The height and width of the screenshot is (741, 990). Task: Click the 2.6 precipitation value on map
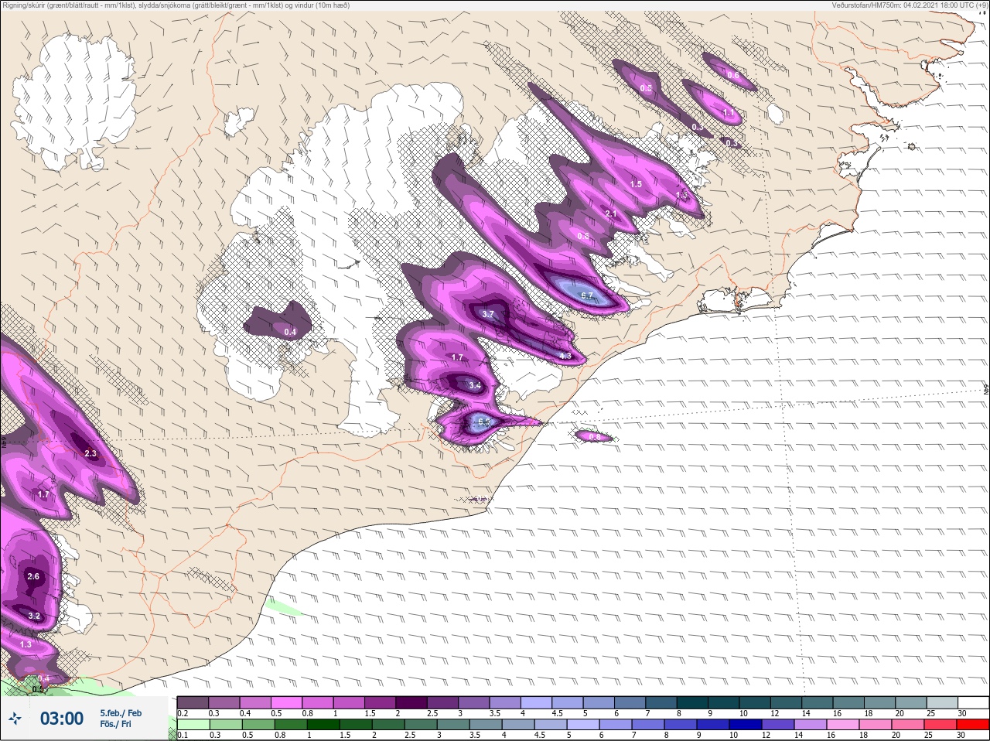pyautogui.click(x=33, y=576)
